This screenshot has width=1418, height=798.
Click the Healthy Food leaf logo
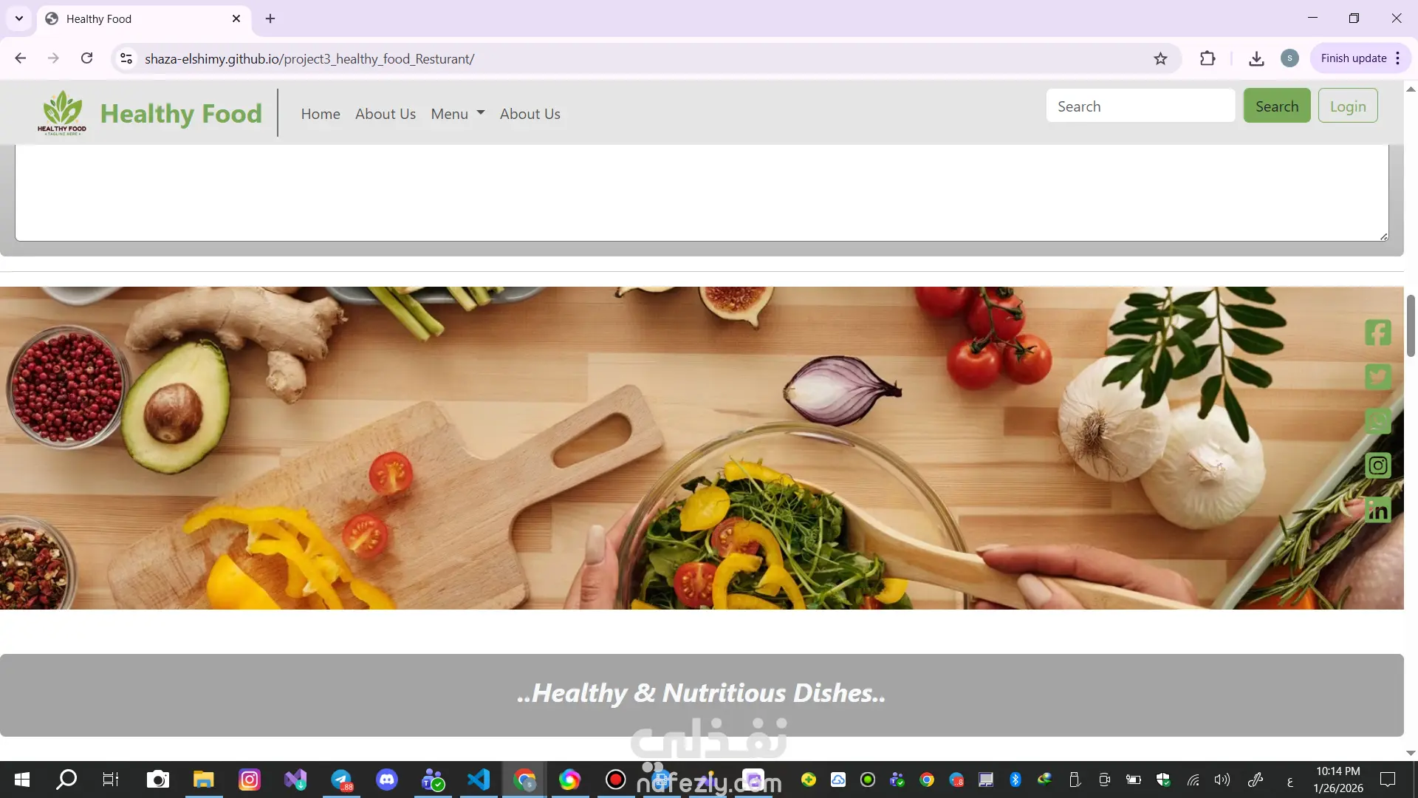click(62, 112)
